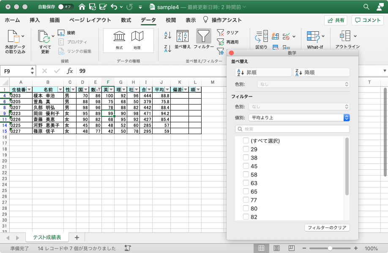Check the 45 checkbox
Screen dimensions: 388x253
click(246, 166)
